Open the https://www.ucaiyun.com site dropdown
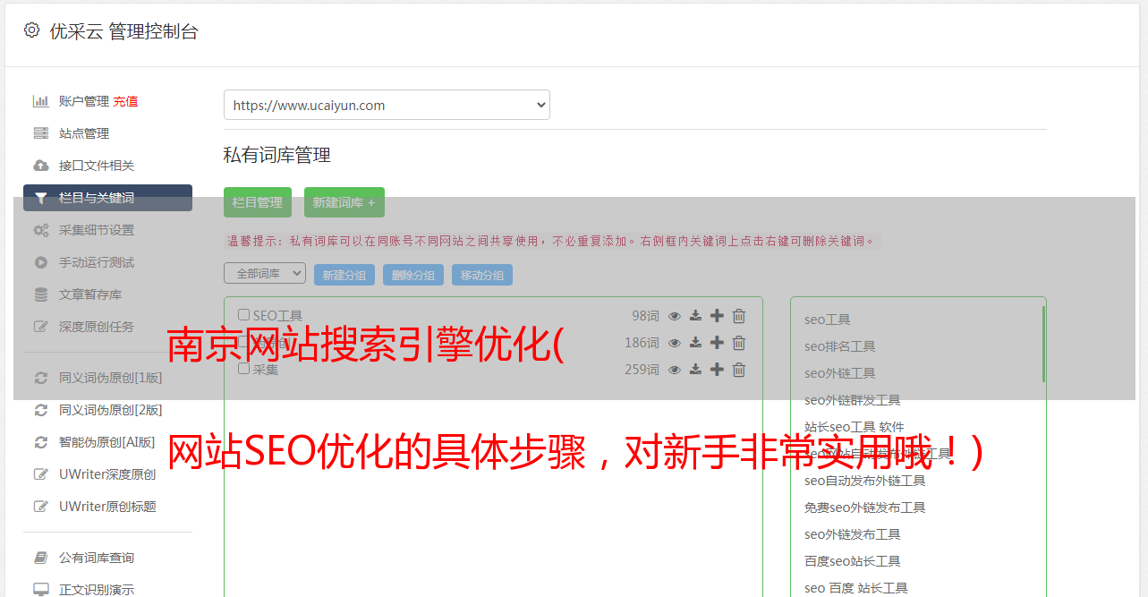 coord(387,105)
